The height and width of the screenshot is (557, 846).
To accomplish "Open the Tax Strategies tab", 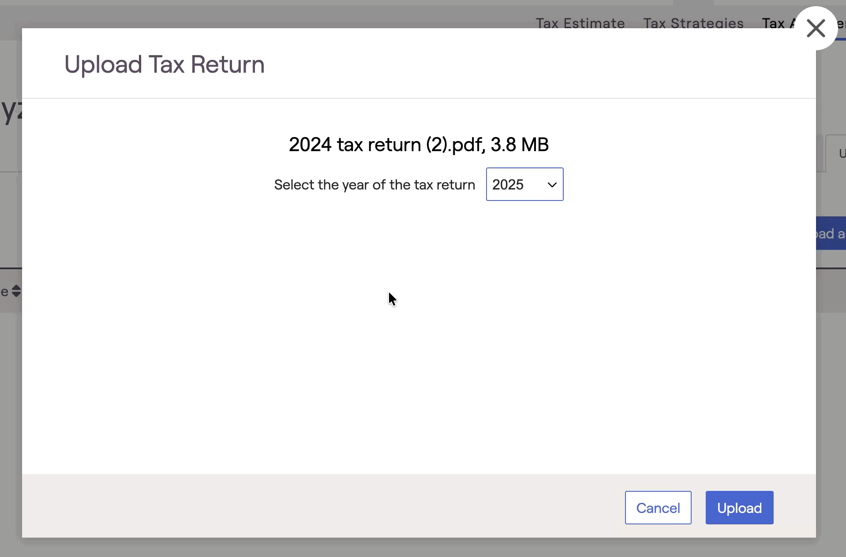I will (x=693, y=23).
